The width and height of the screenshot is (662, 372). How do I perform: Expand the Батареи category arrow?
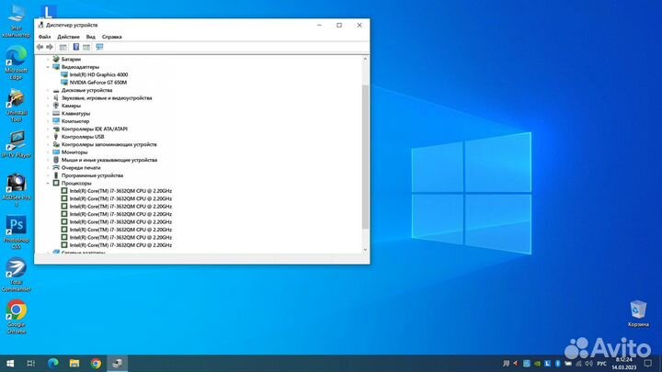pyautogui.click(x=48, y=59)
